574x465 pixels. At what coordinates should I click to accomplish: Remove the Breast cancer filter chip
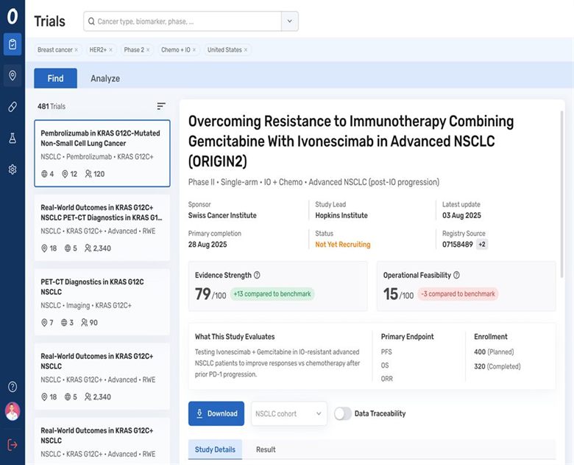tap(76, 50)
